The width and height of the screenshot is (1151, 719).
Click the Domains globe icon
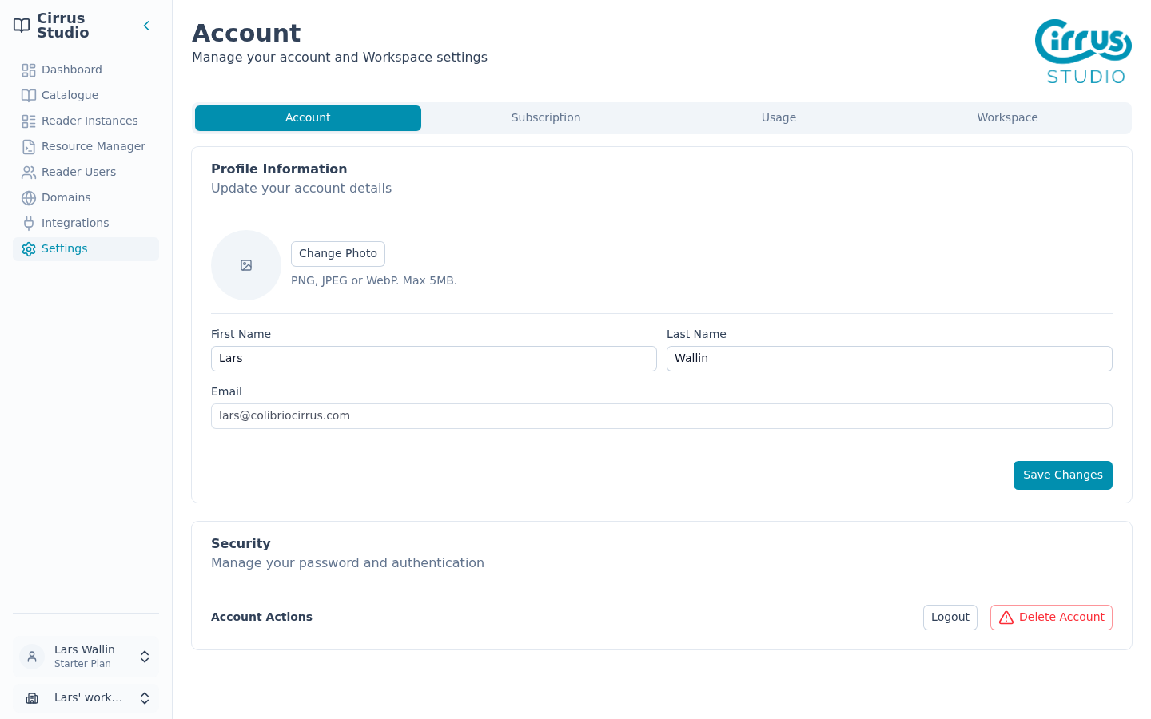pyautogui.click(x=29, y=198)
